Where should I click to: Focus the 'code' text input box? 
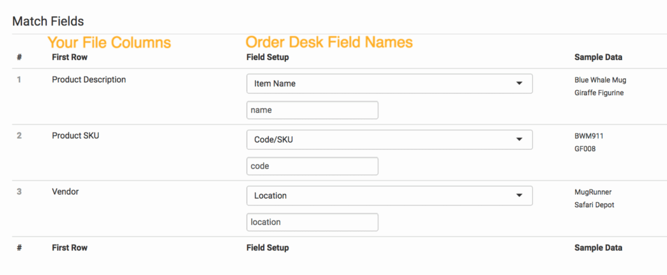312,166
